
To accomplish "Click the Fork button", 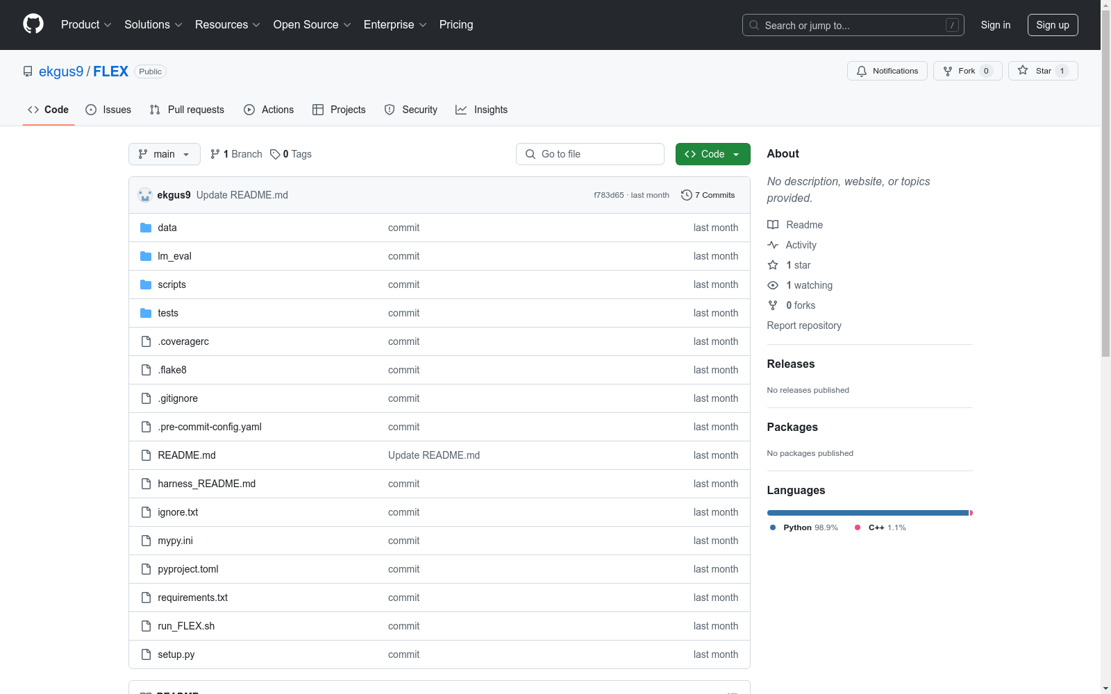I will [x=968, y=71].
